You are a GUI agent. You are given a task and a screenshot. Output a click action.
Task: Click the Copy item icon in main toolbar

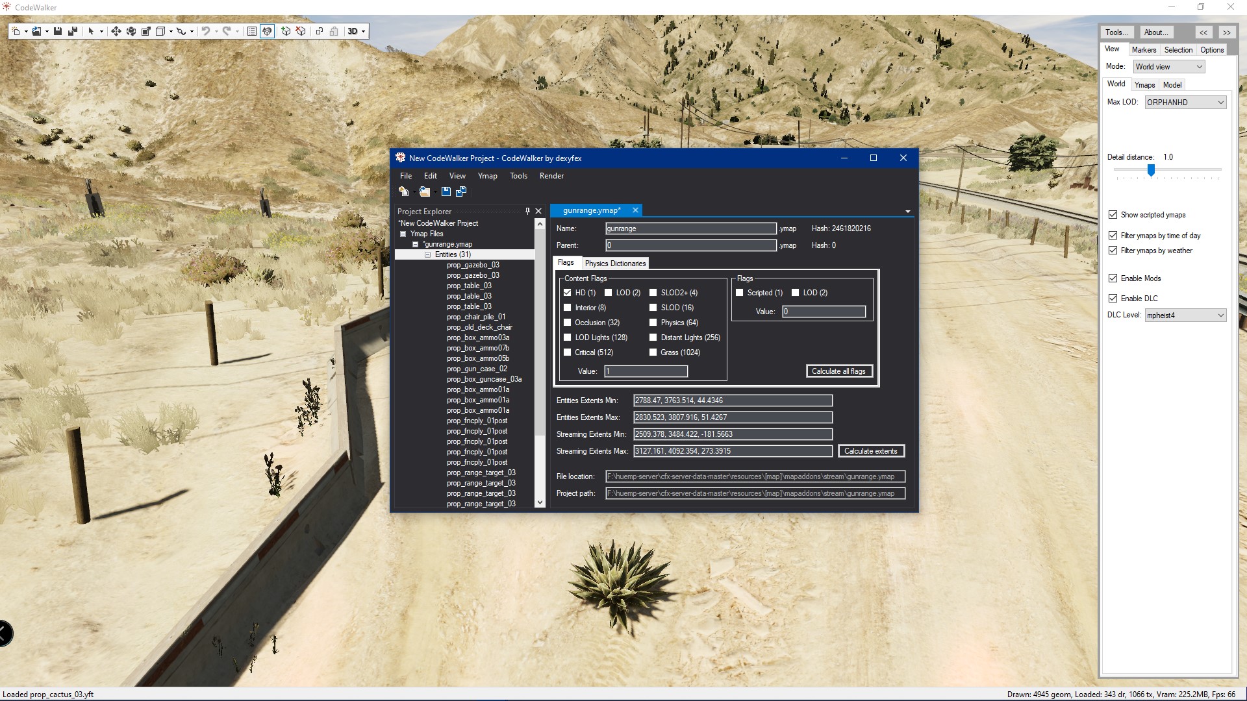pyautogui.click(x=319, y=31)
